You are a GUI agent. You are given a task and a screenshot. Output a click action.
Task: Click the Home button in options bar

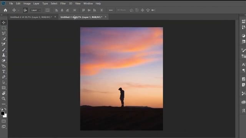tap(5, 10)
